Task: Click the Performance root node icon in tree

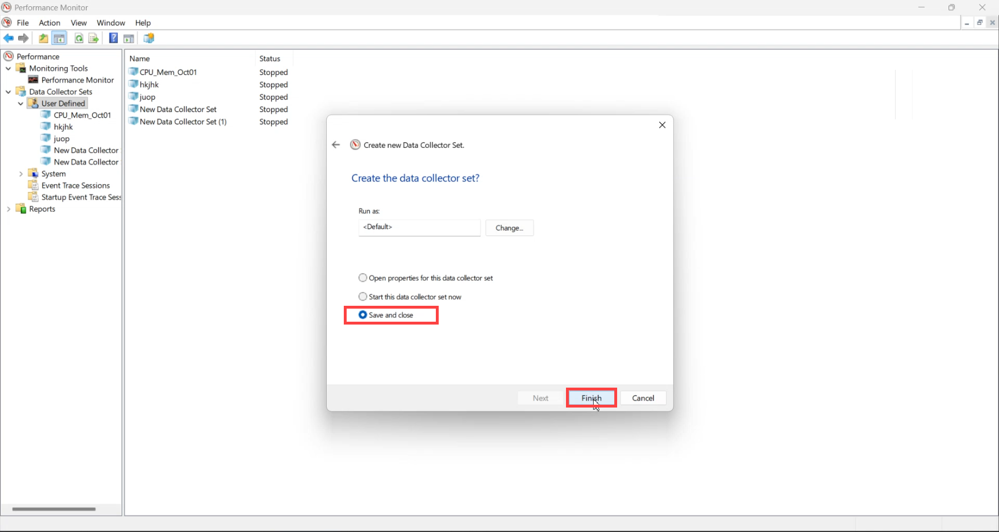Action: pyautogui.click(x=9, y=56)
